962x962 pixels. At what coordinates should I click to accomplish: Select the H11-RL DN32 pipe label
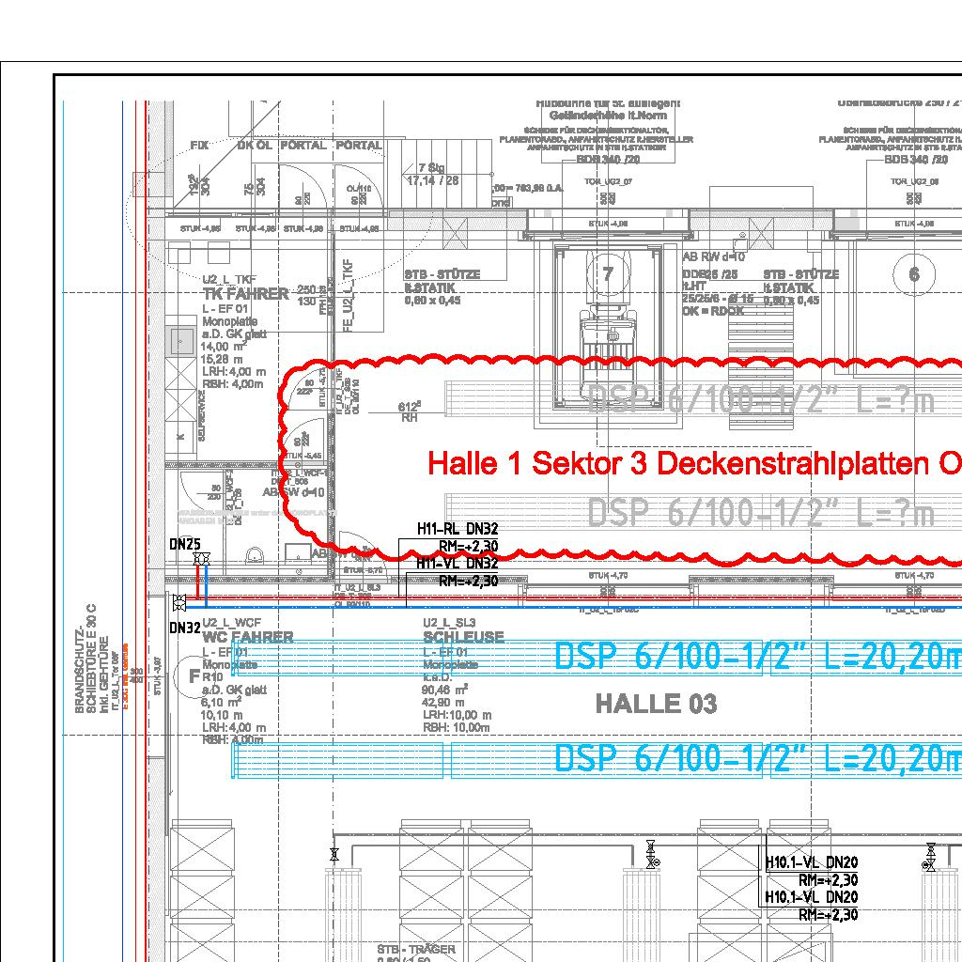click(x=458, y=530)
